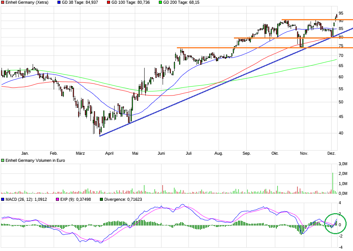The height and width of the screenshot is (251, 353).
Task: Click the magenta EXP (9) legend swatch
Action: coord(57,199)
